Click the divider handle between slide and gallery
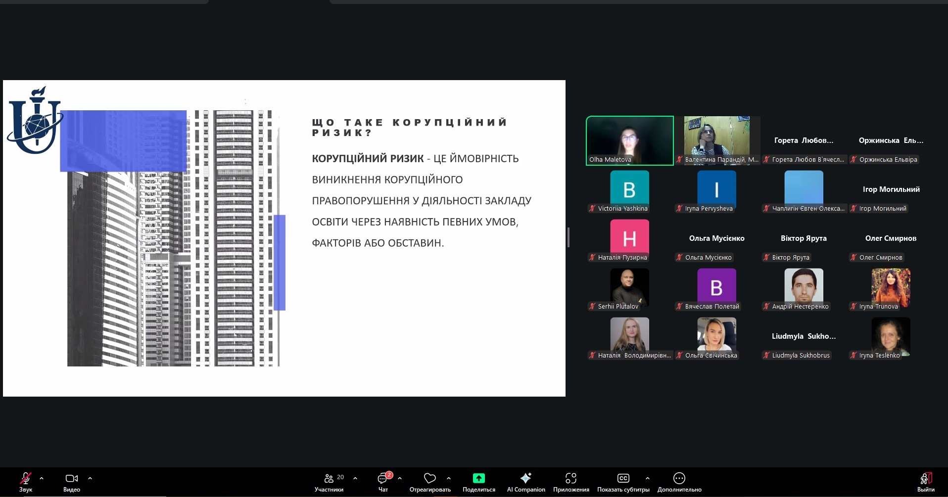The width and height of the screenshot is (948, 497). (x=569, y=237)
